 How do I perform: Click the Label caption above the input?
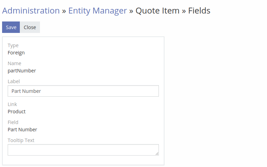[x=14, y=81]
